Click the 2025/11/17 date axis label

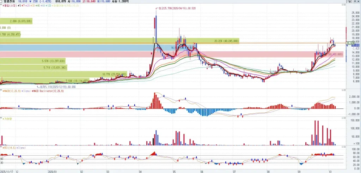click(6, 172)
